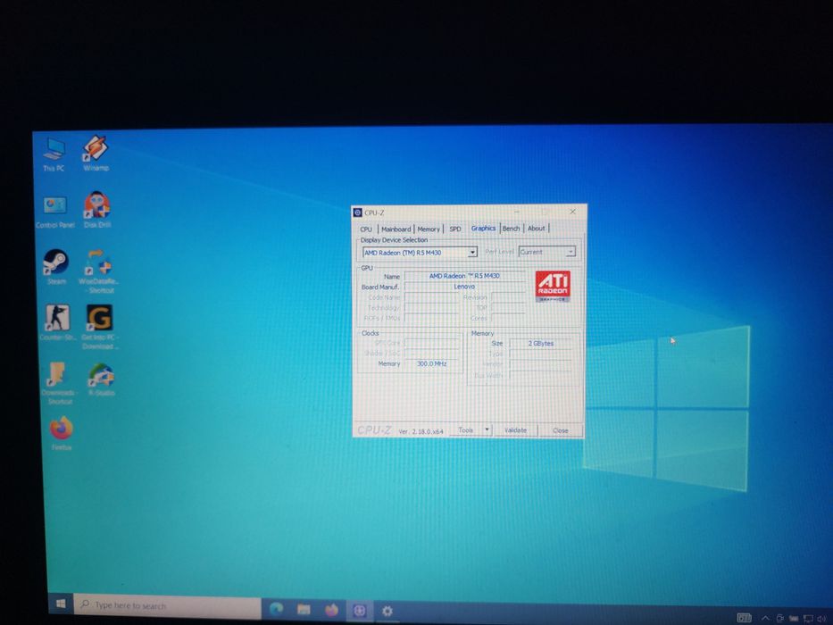Switch to the Bench tab

tap(511, 229)
